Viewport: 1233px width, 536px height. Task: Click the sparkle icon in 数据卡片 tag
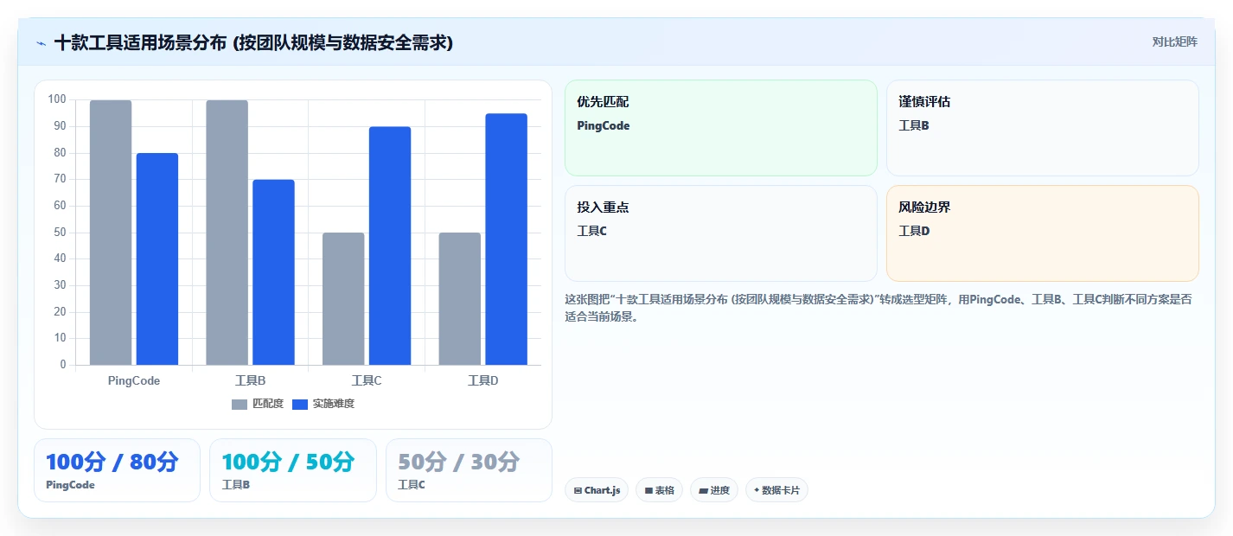pos(757,490)
